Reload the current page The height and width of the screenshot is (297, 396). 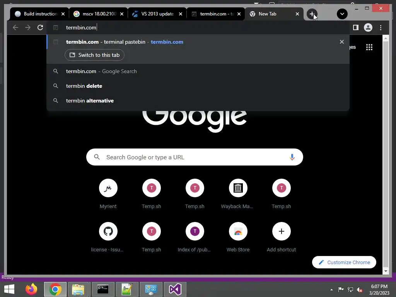coord(40,27)
